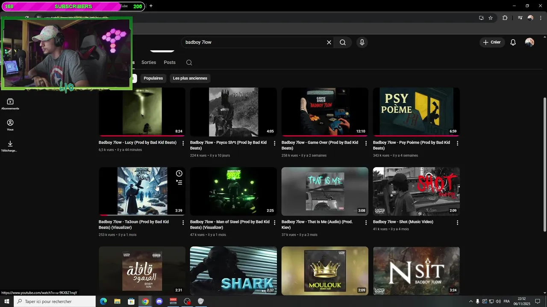Image resolution: width=547 pixels, height=307 pixels.
Task: Play the Moulouk crown thumbnail
Action: click(325, 271)
